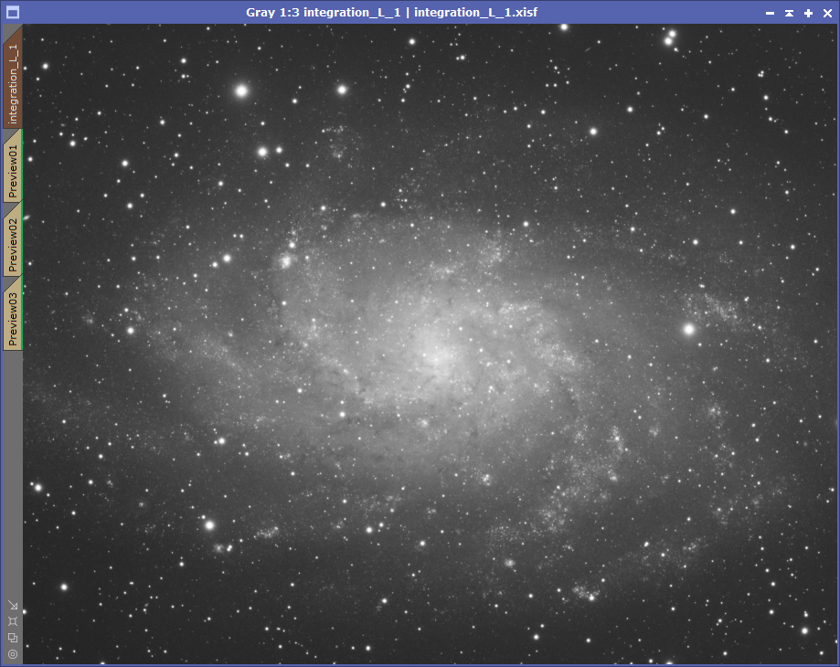
Task: Click the concentric circles icon at sidebar bottom
Action: coord(13,653)
